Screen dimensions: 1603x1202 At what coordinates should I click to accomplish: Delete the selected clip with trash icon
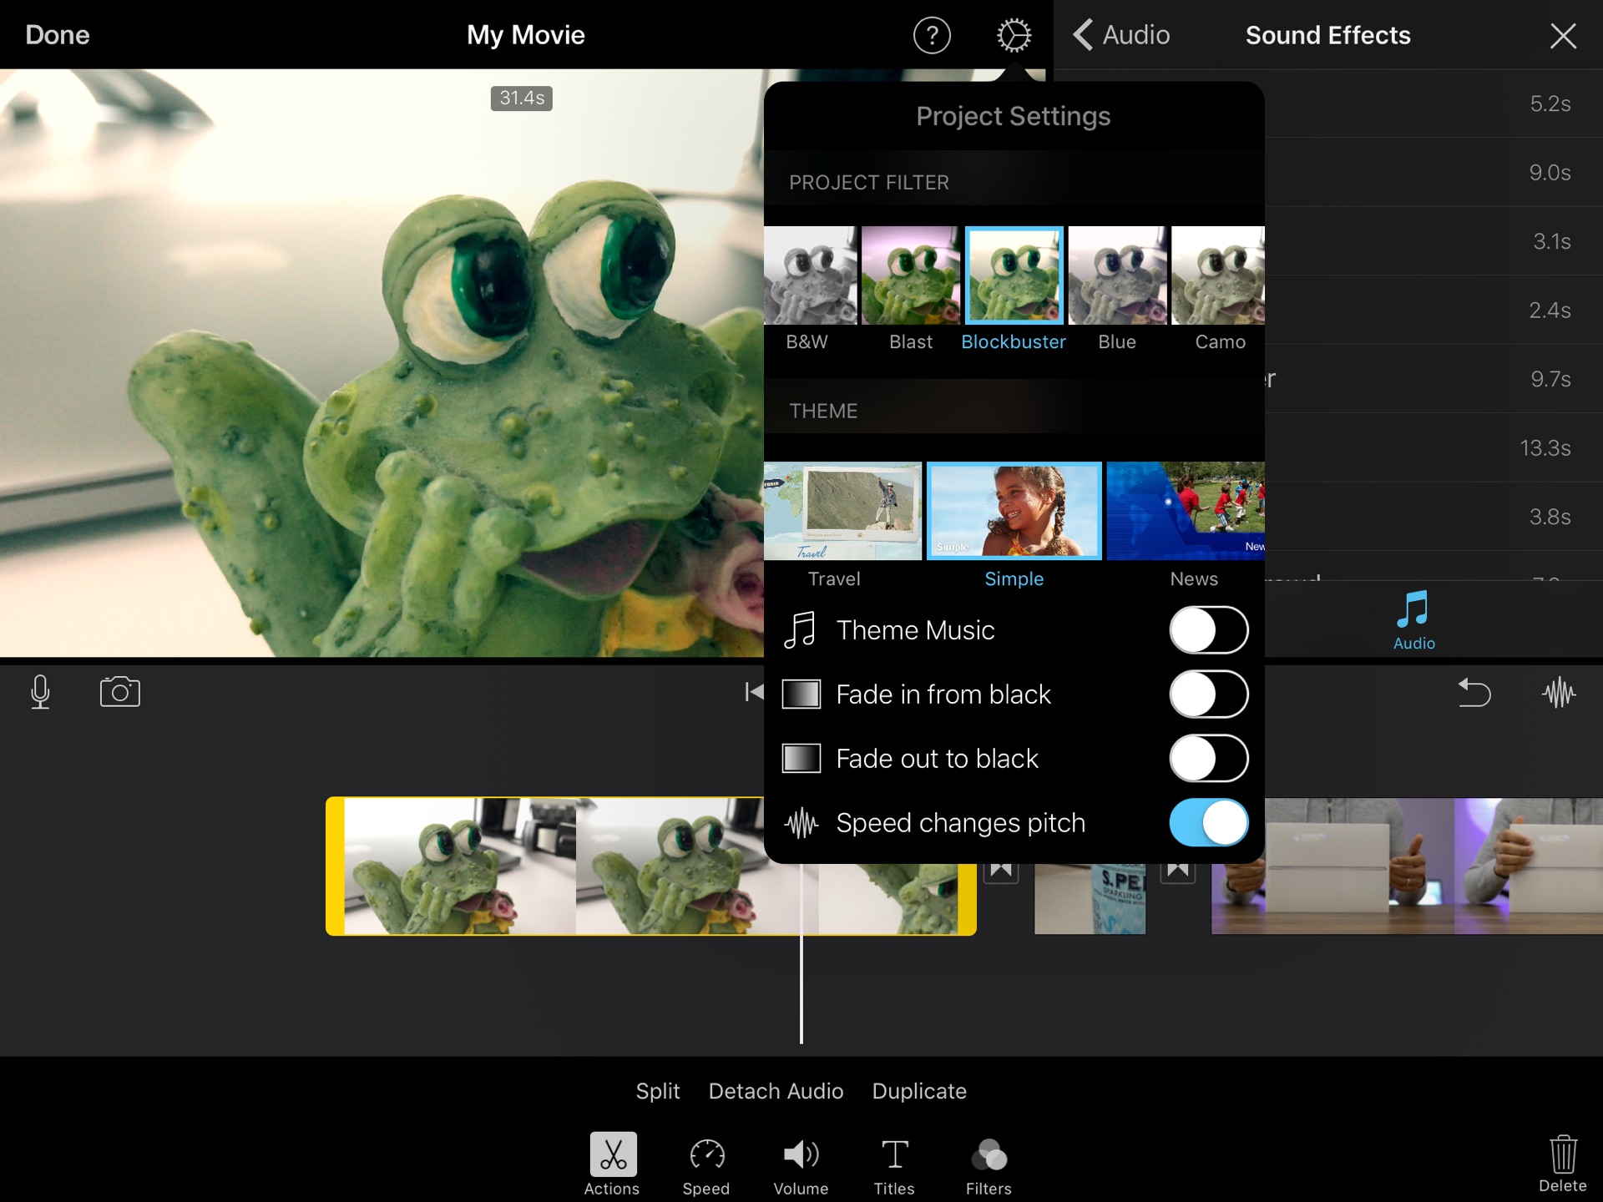click(1562, 1163)
